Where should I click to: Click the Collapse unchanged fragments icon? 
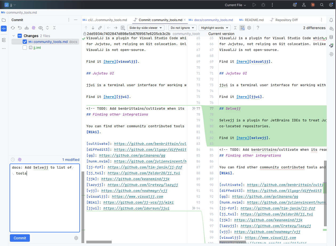235,28
